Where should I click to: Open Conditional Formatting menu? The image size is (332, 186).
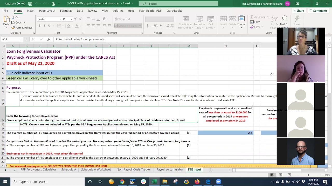tap(185, 23)
